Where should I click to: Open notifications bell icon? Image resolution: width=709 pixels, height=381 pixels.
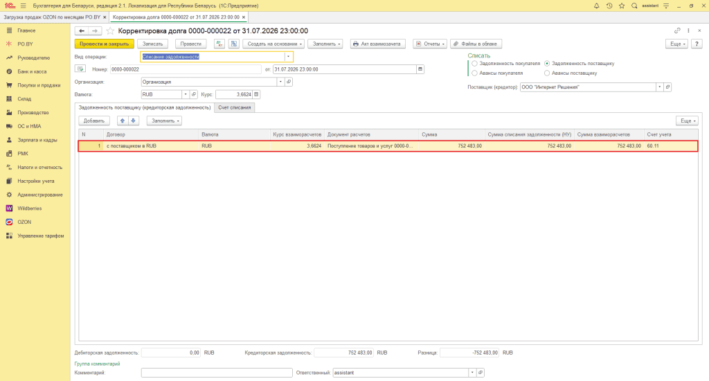(x=596, y=6)
